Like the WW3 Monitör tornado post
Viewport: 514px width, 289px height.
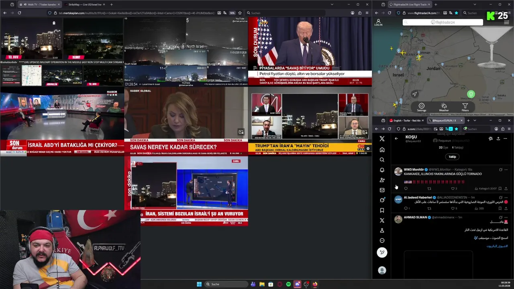click(453, 188)
